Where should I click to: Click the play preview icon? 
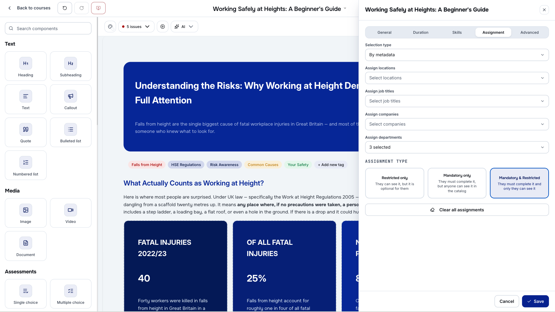click(x=163, y=27)
